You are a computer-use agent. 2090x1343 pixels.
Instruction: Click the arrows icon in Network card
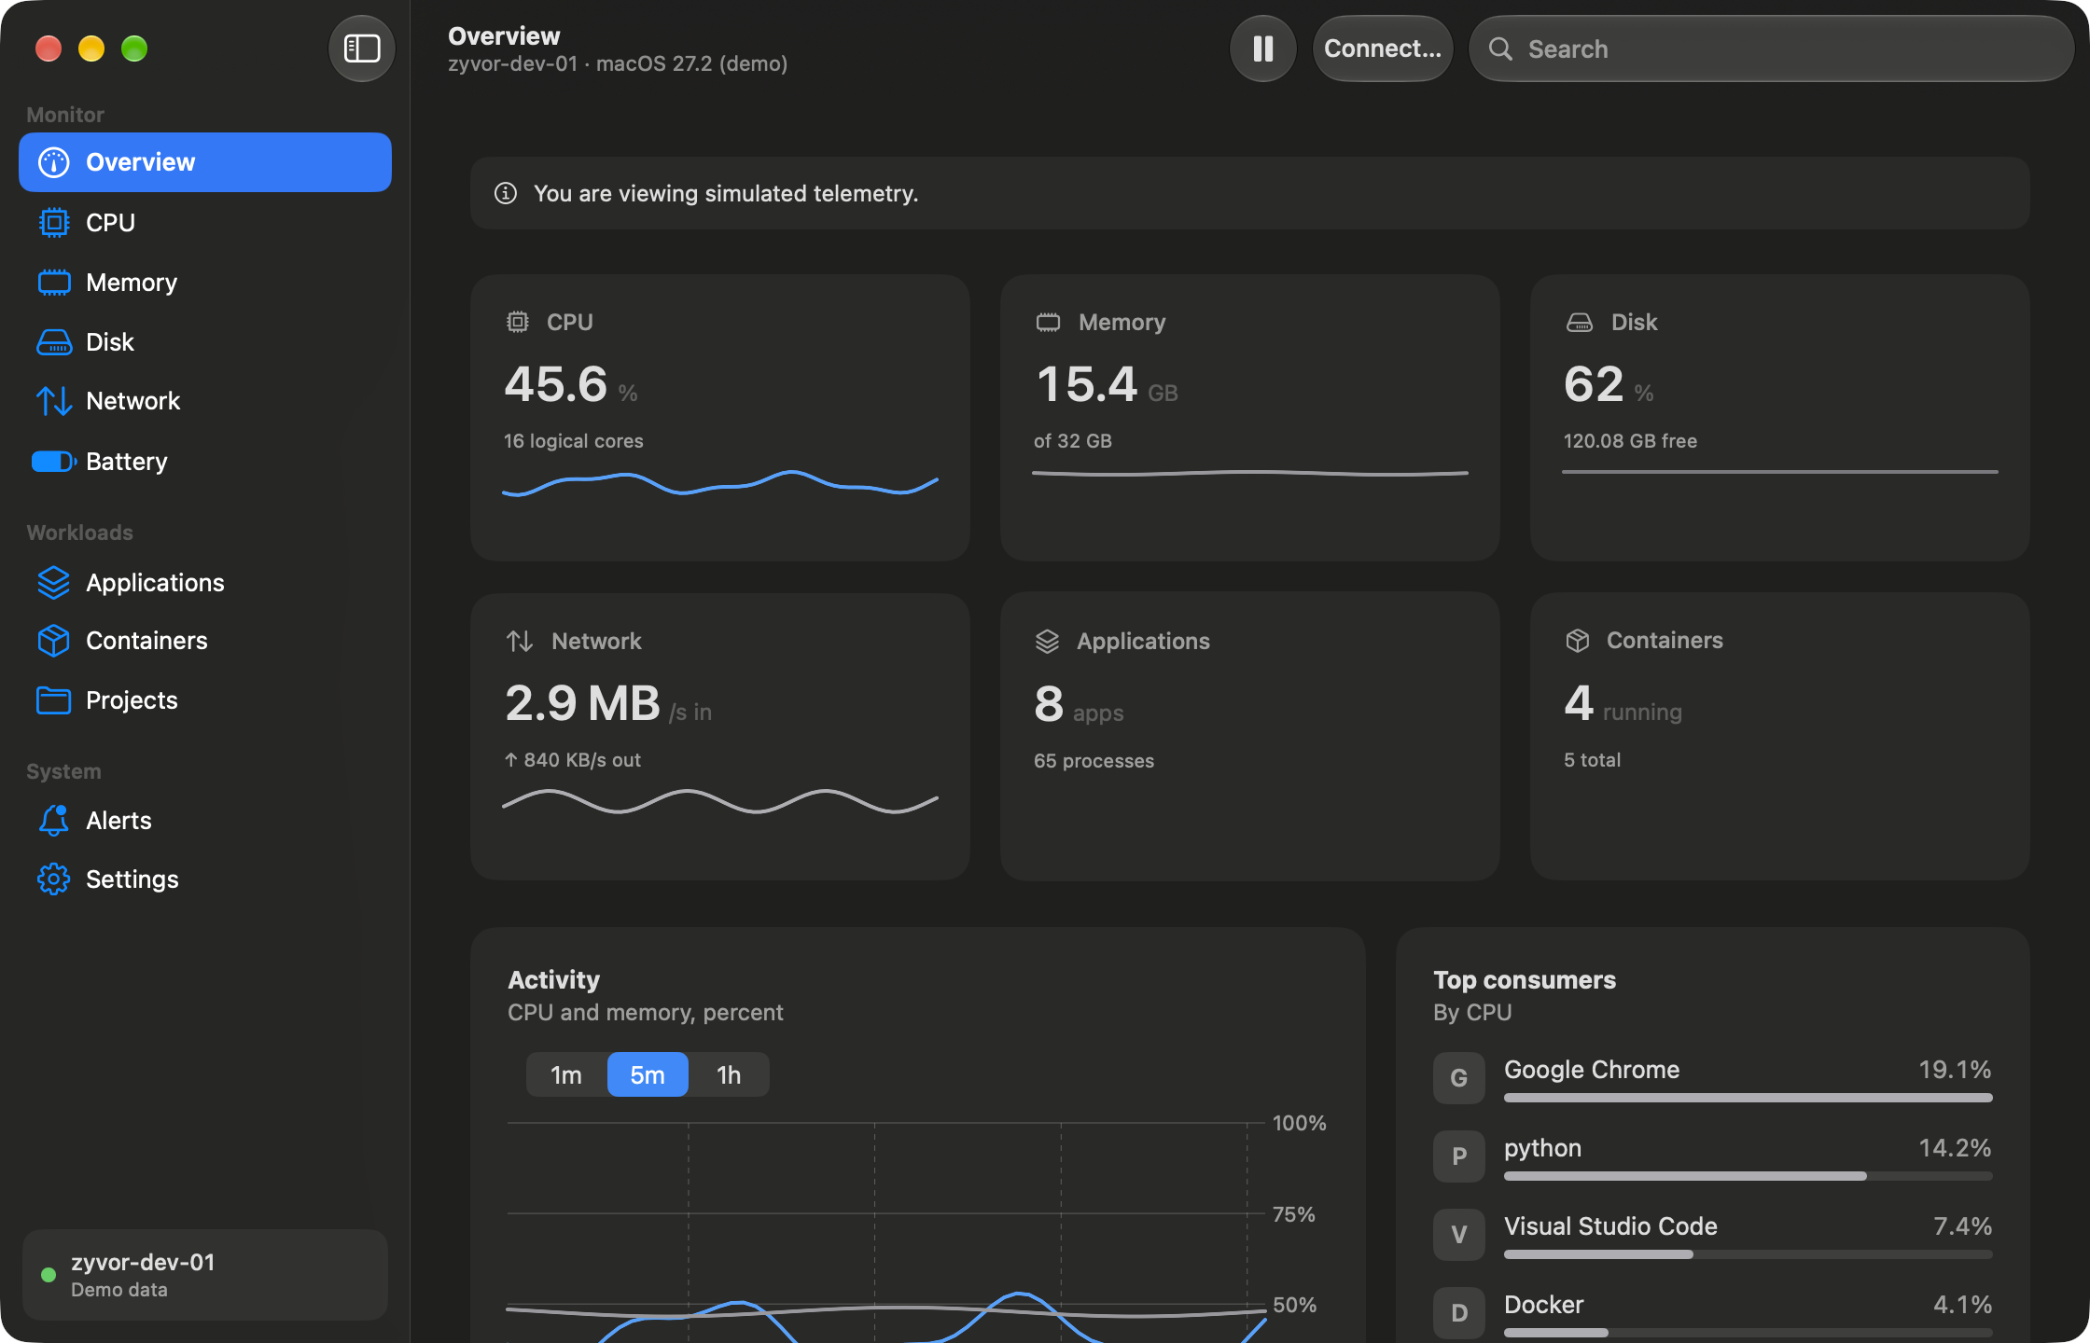pyautogui.click(x=520, y=641)
